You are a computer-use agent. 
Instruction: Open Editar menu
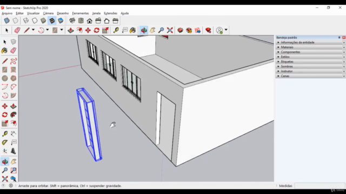pyautogui.click(x=19, y=13)
